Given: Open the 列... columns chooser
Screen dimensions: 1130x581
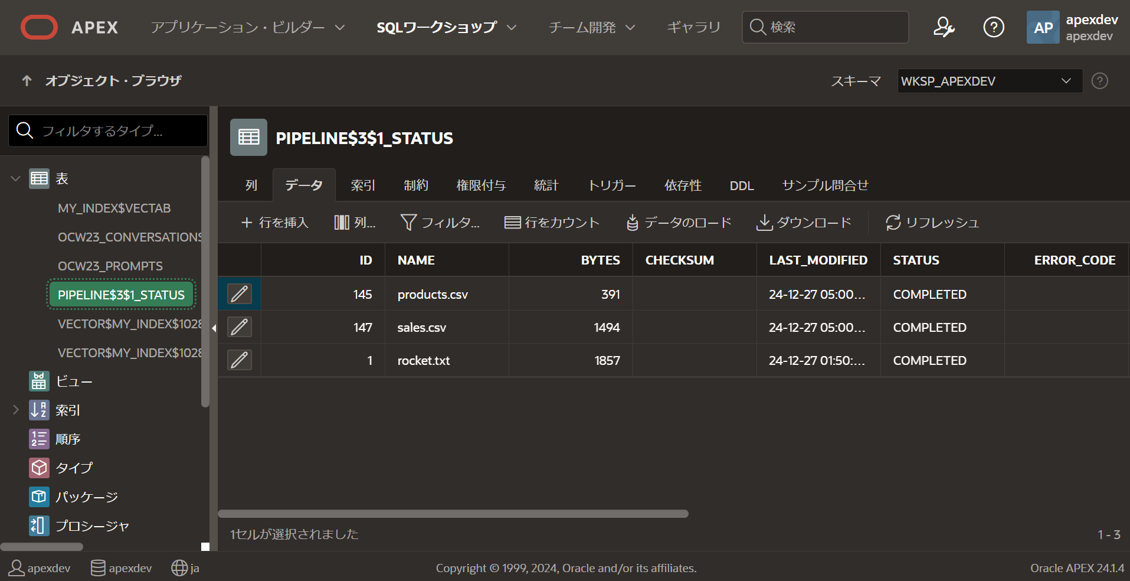Looking at the screenshot, I should click(355, 223).
